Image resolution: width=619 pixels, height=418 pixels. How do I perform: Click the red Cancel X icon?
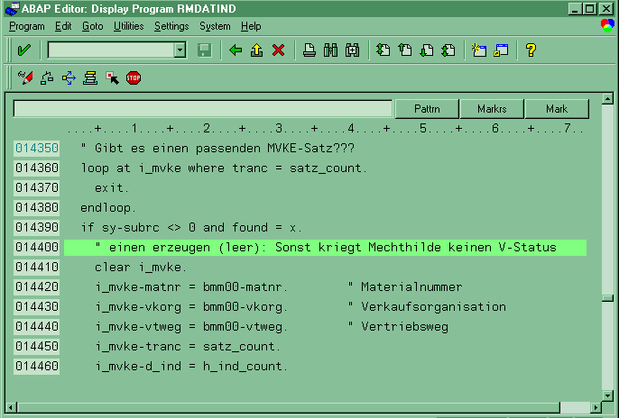coord(278,50)
